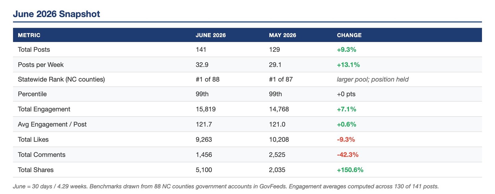Click the +0.6% change value
Viewport: 495px width, 194px height.
pyautogui.click(x=346, y=124)
